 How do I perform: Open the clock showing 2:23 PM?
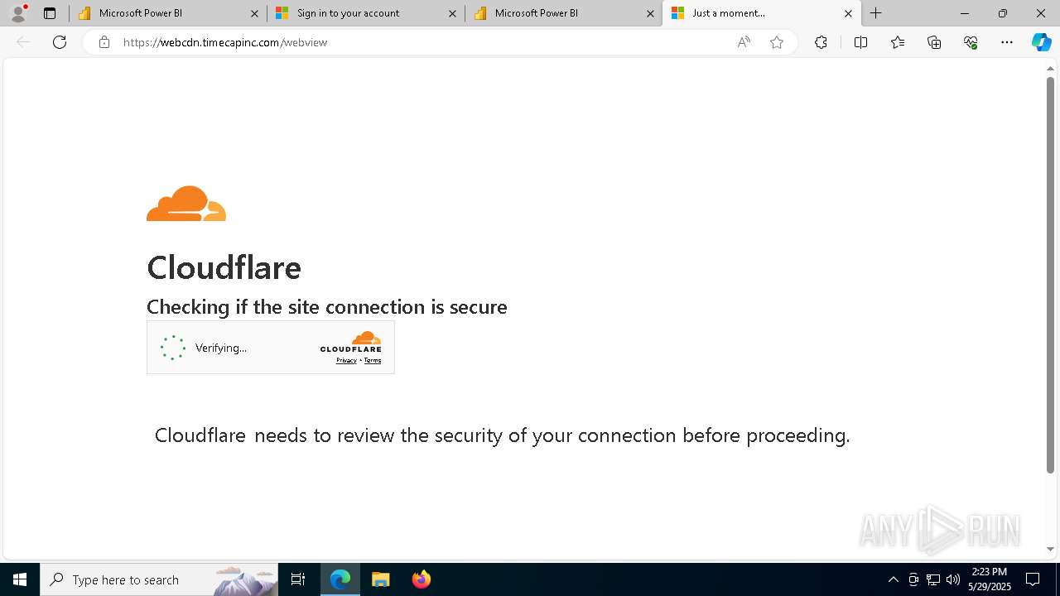point(990,579)
